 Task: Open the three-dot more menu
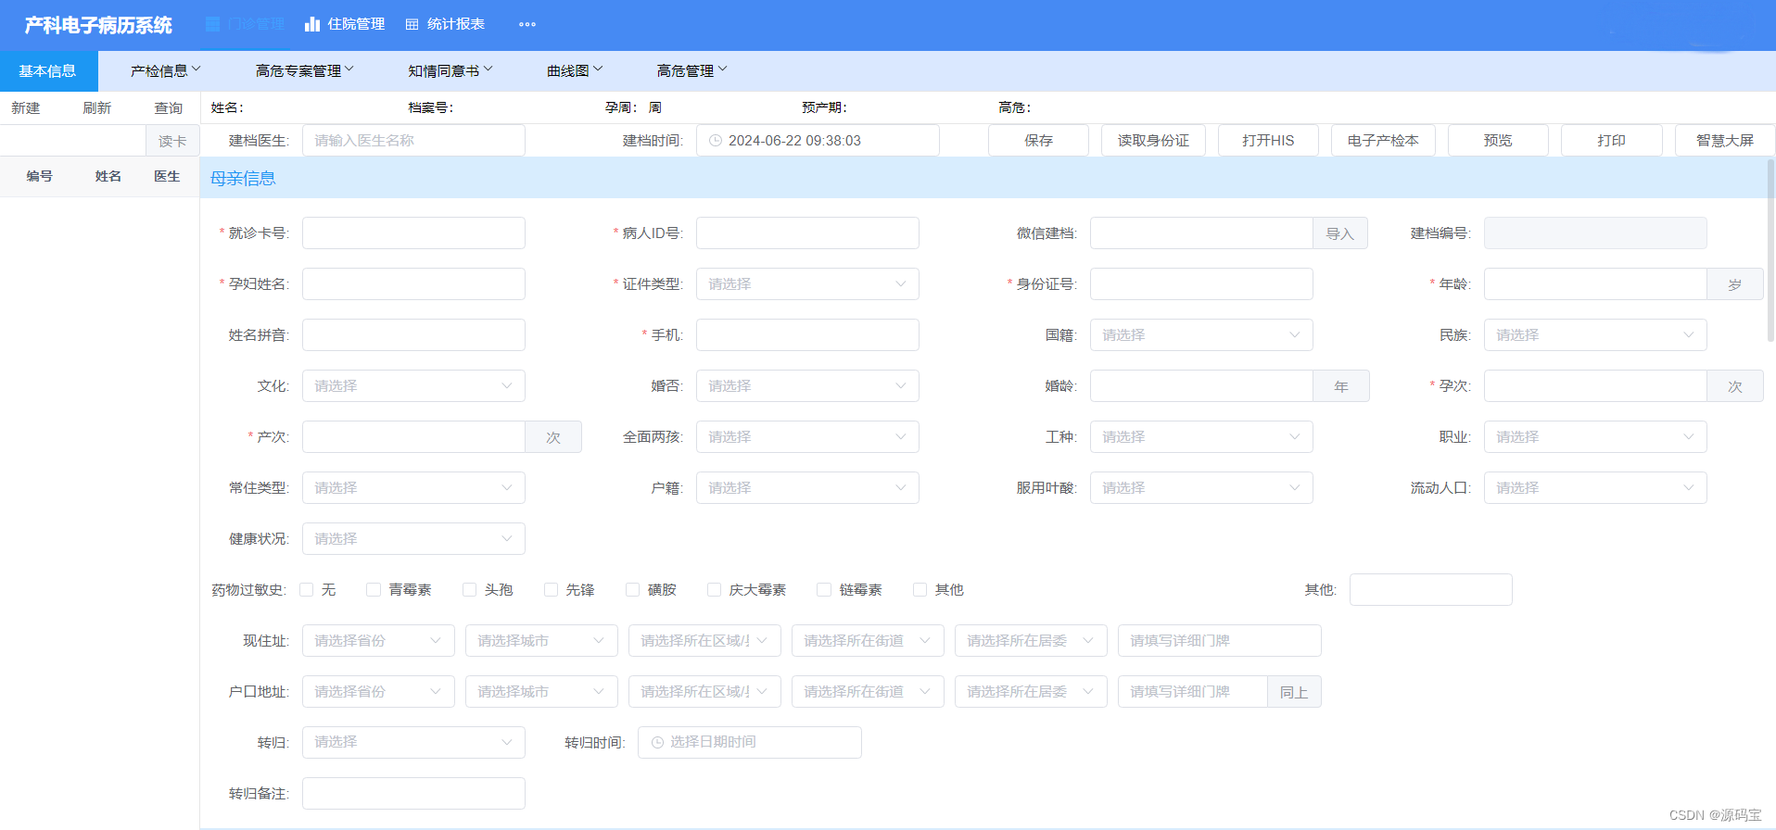click(527, 24)
